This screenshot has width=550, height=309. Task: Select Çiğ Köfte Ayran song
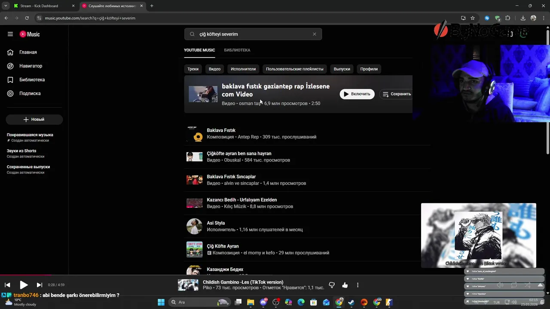coord(307,249)
